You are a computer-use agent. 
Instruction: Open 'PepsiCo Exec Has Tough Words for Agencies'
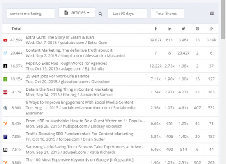[67, 63]
